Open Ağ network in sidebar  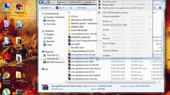pos(45,69)
